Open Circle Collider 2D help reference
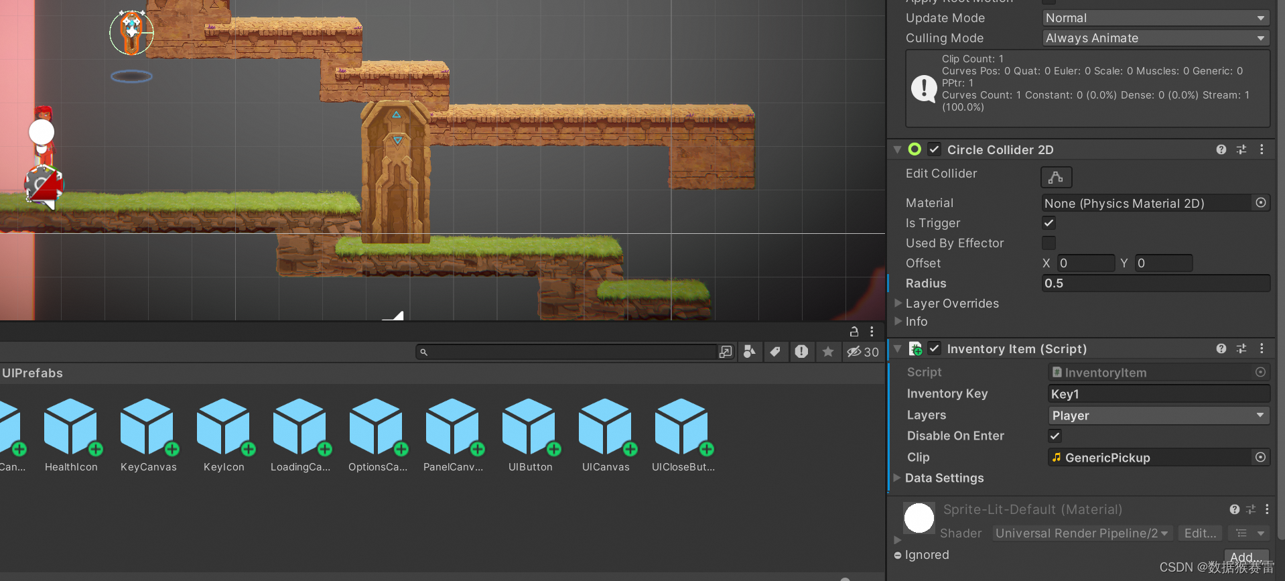 [1221, 149]
